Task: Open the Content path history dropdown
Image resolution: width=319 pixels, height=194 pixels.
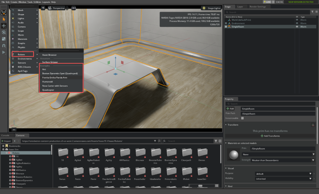Action: coord(155,141)
